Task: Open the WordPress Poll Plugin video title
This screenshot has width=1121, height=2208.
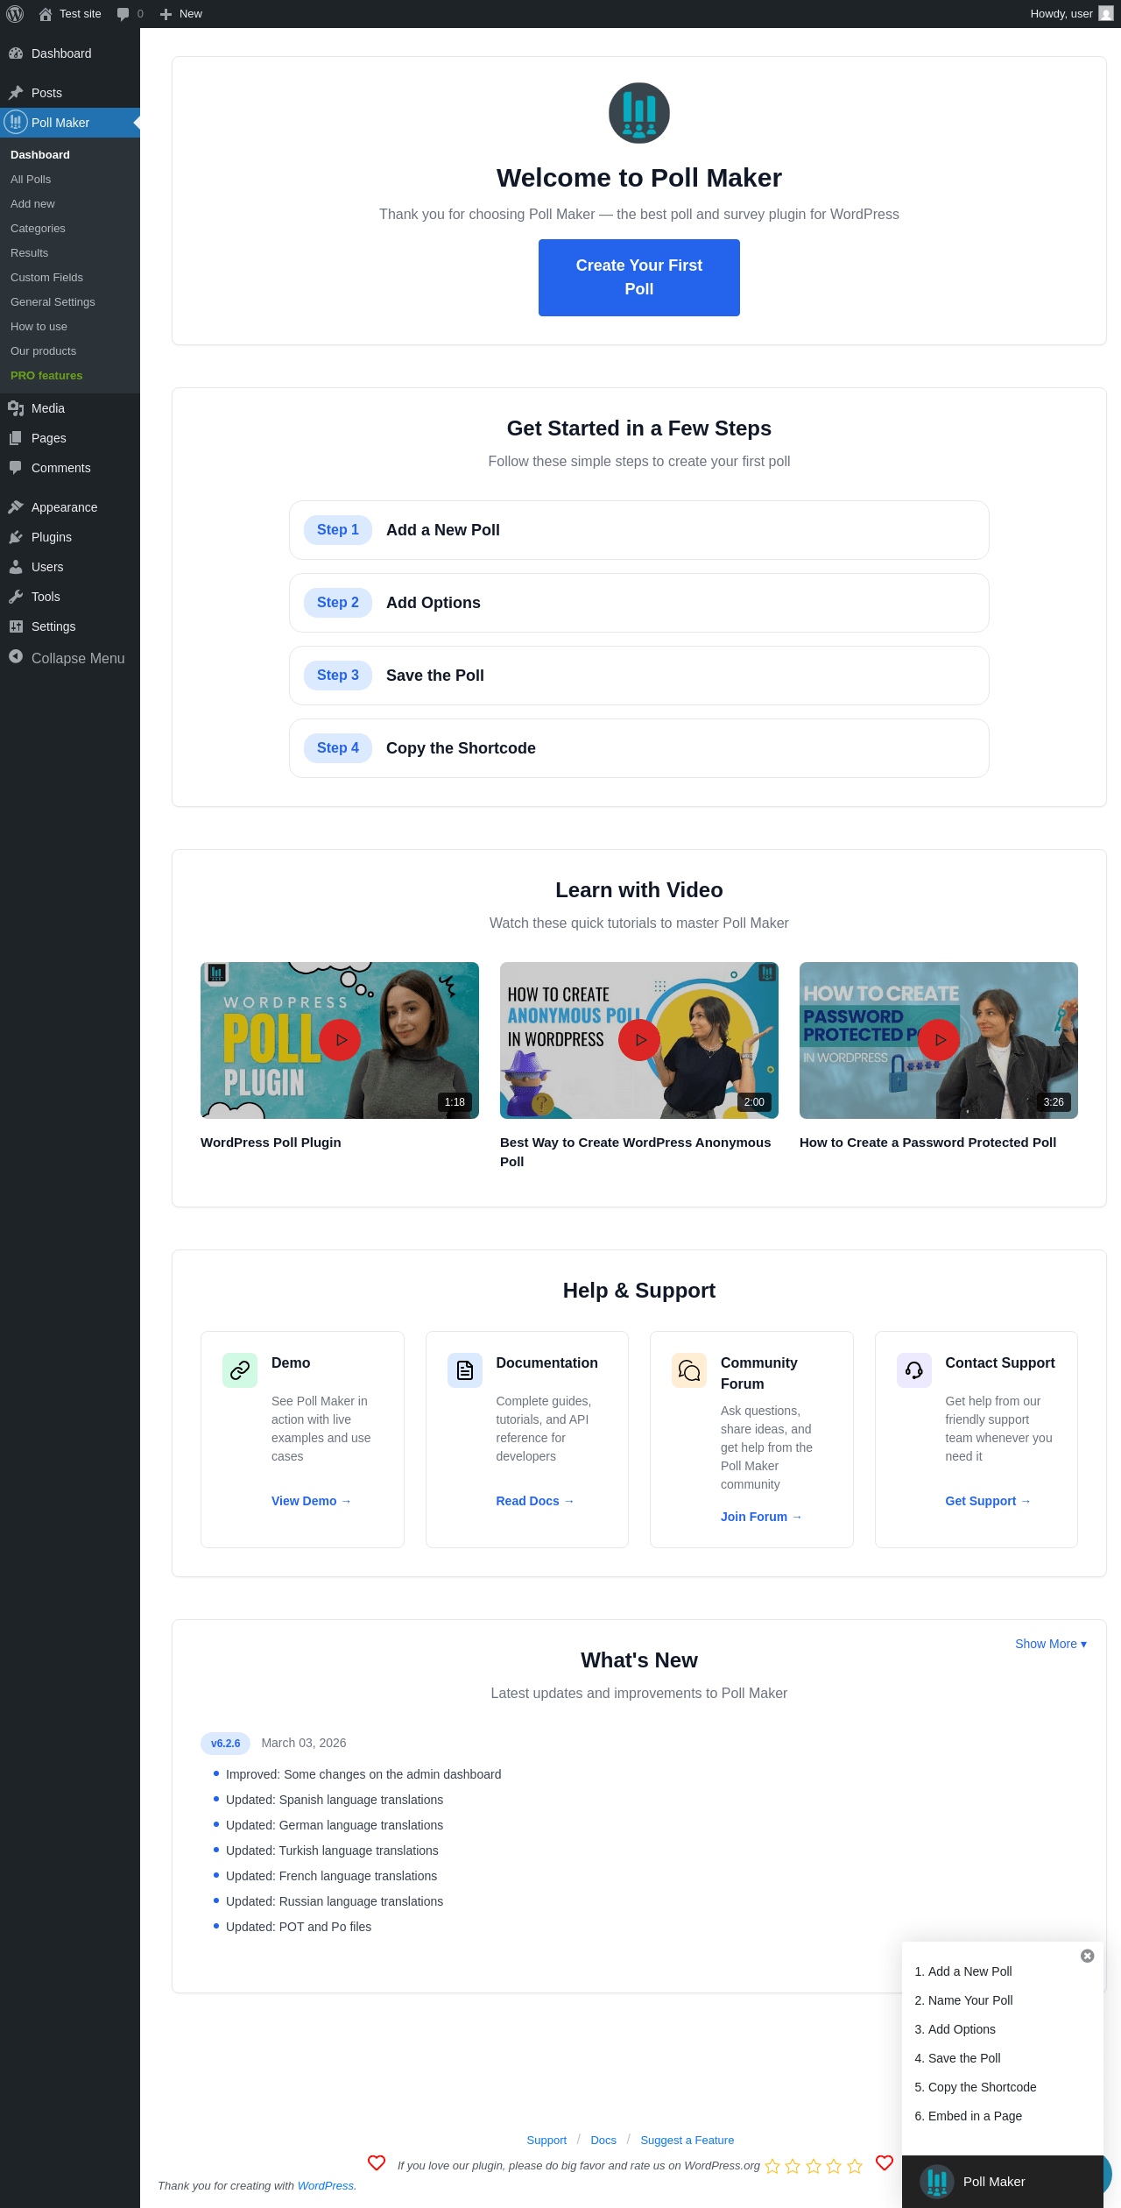Action: tap(271, 1143)
